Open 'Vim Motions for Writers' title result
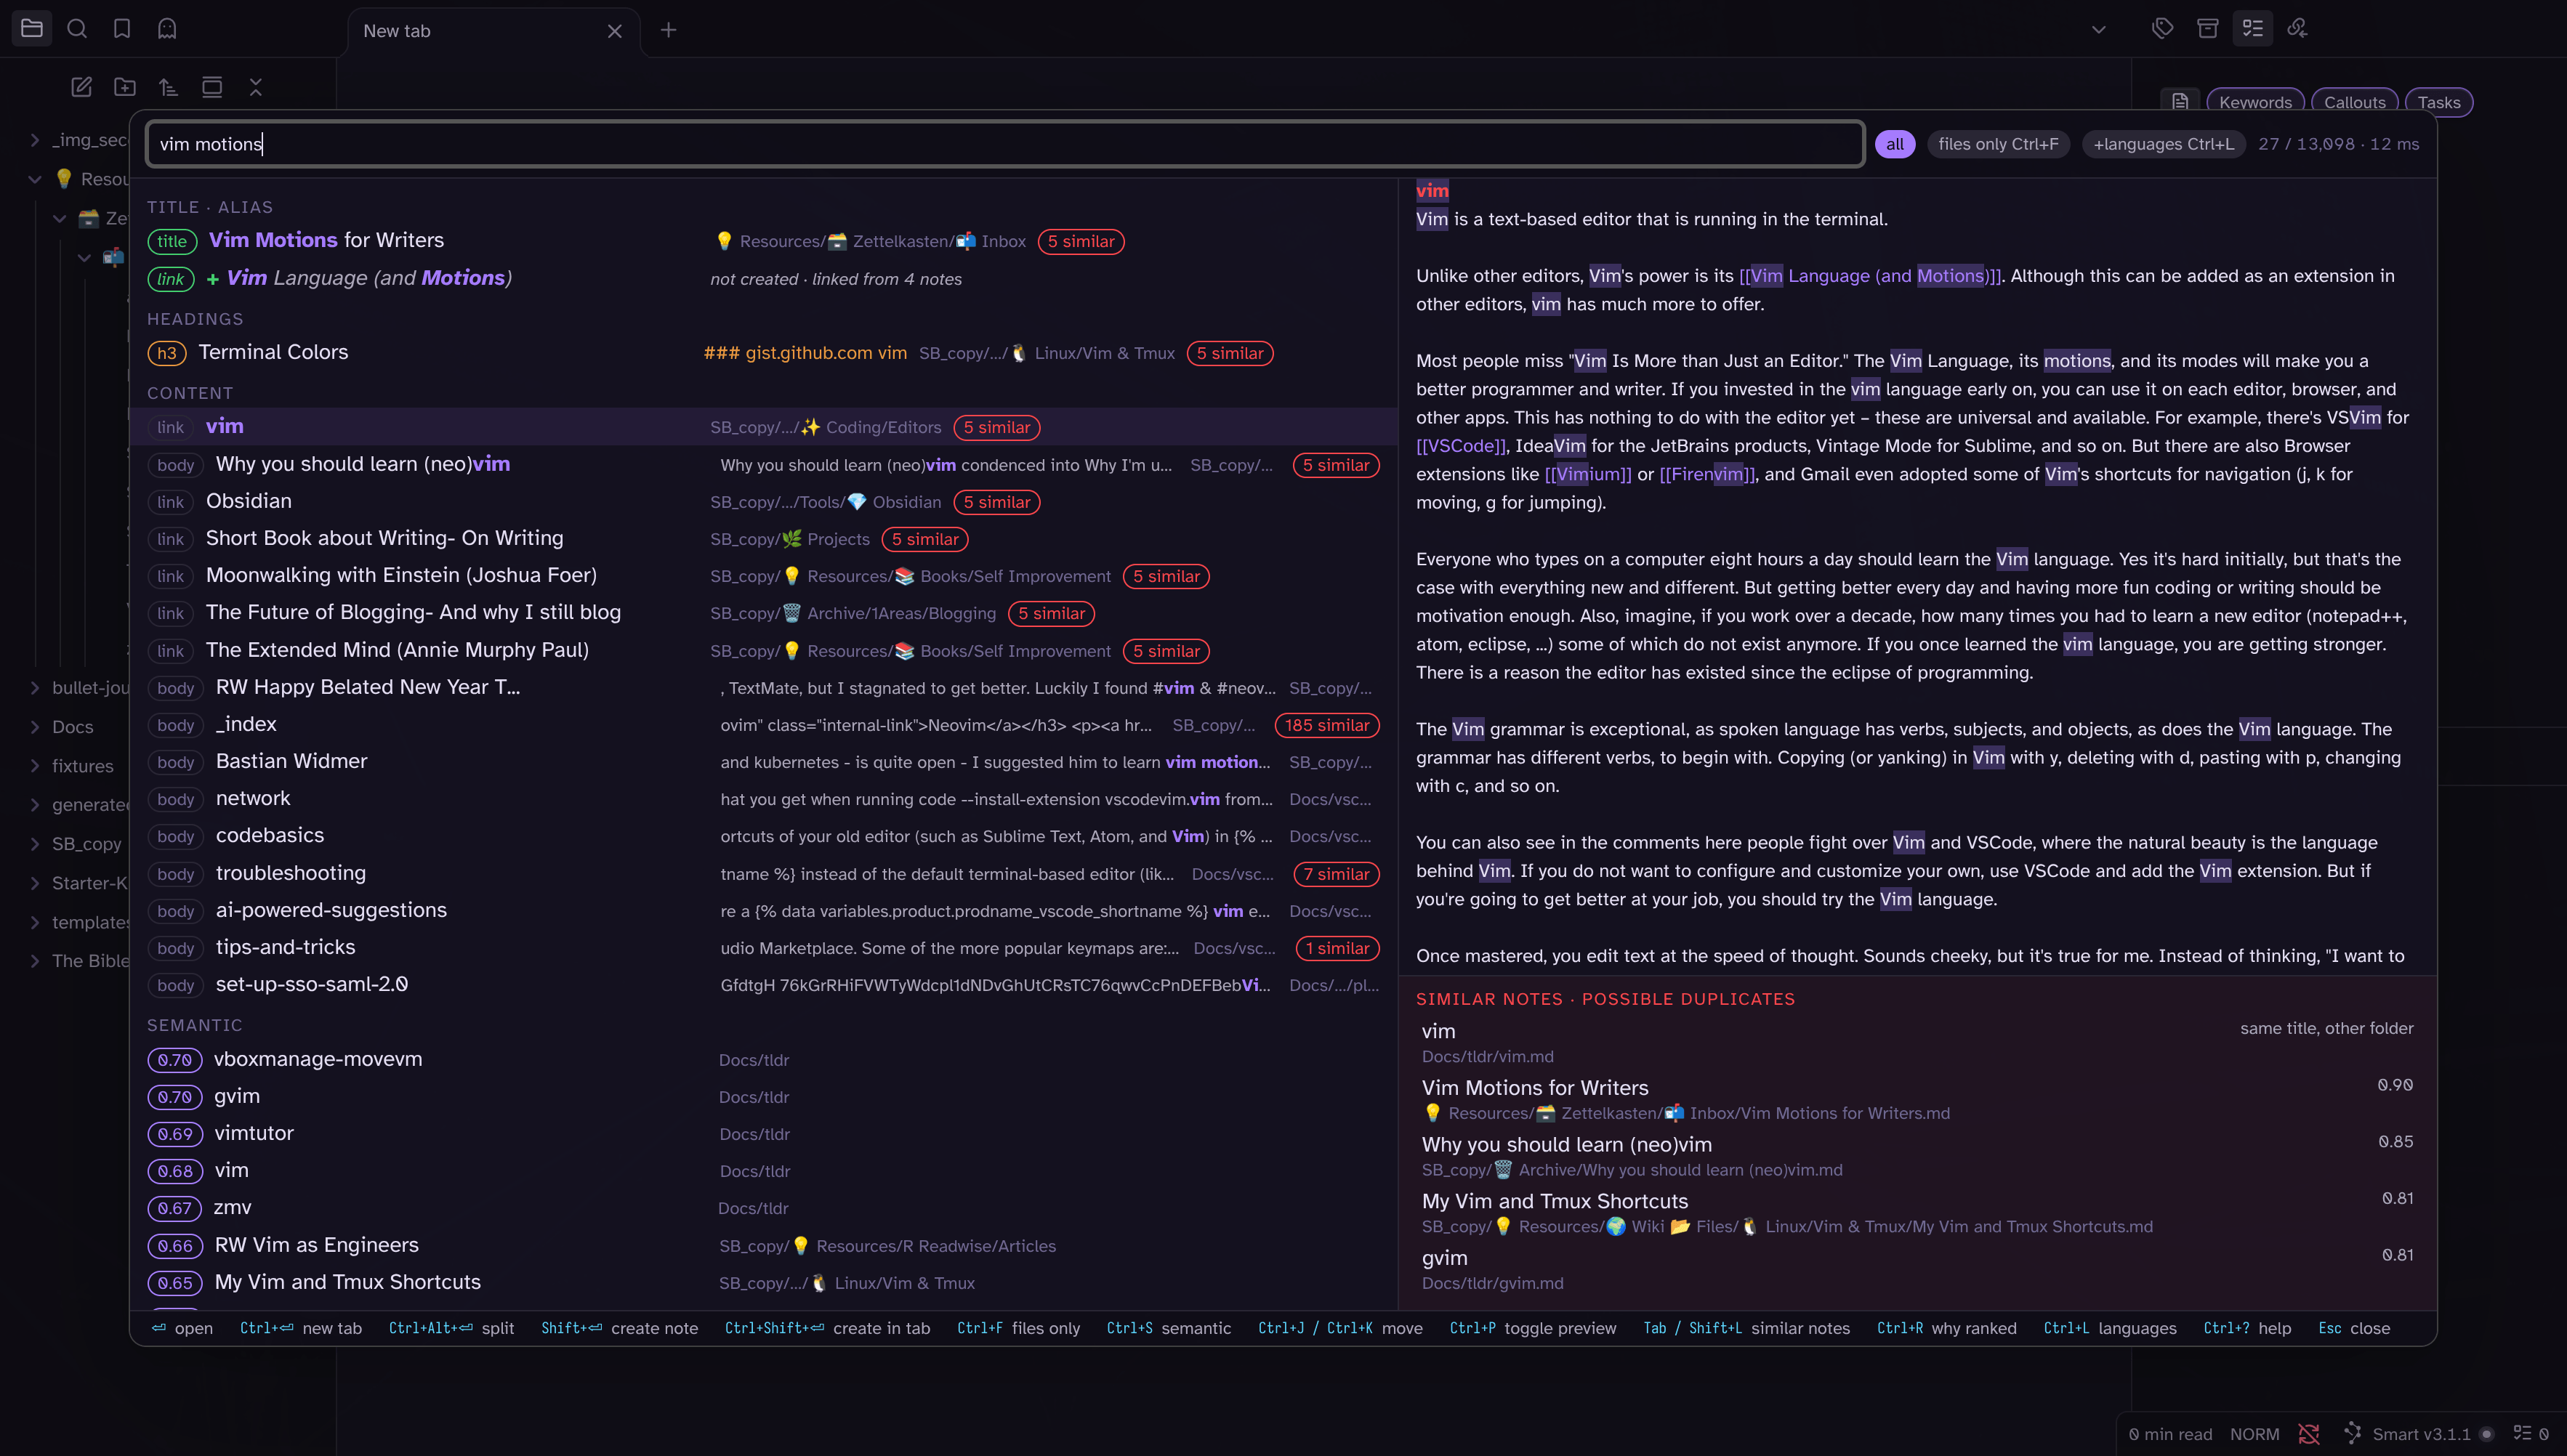The image size is (2567, 1456). 763,241
